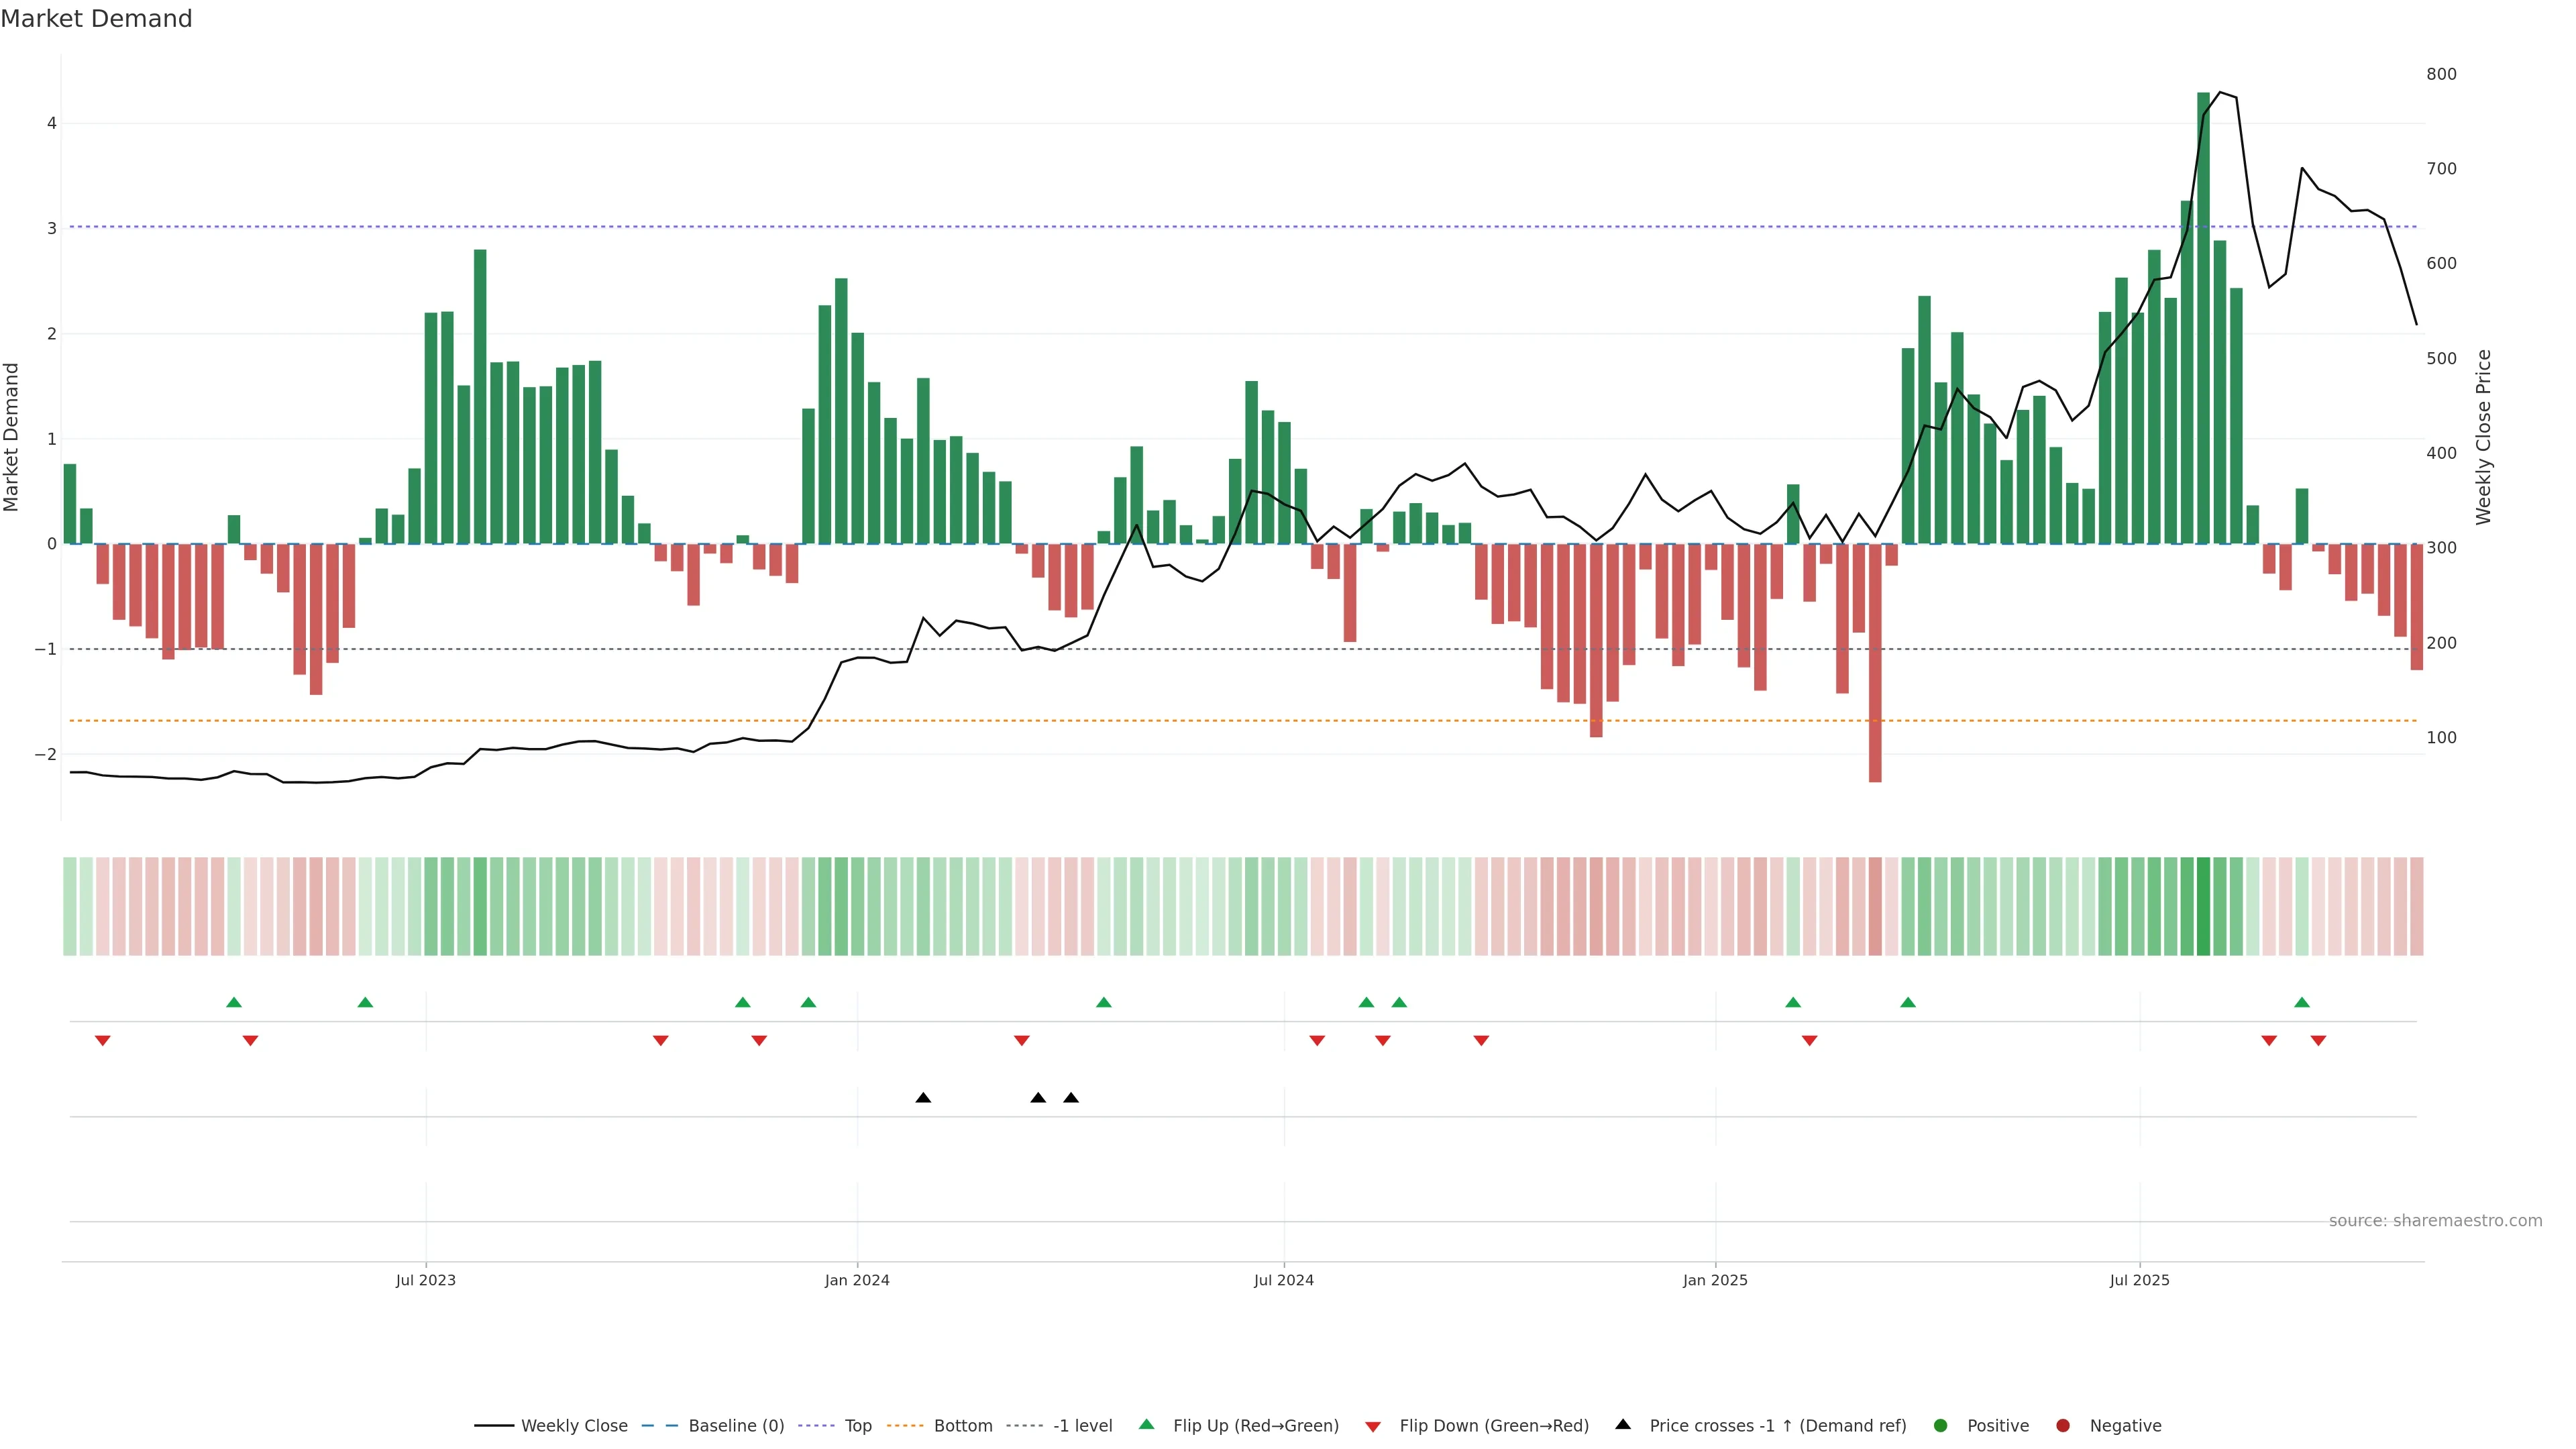Toggle the Top dotted line legend entry
The height and width of the screenshot is (1449, 2576).
[x=857, y=1425]
